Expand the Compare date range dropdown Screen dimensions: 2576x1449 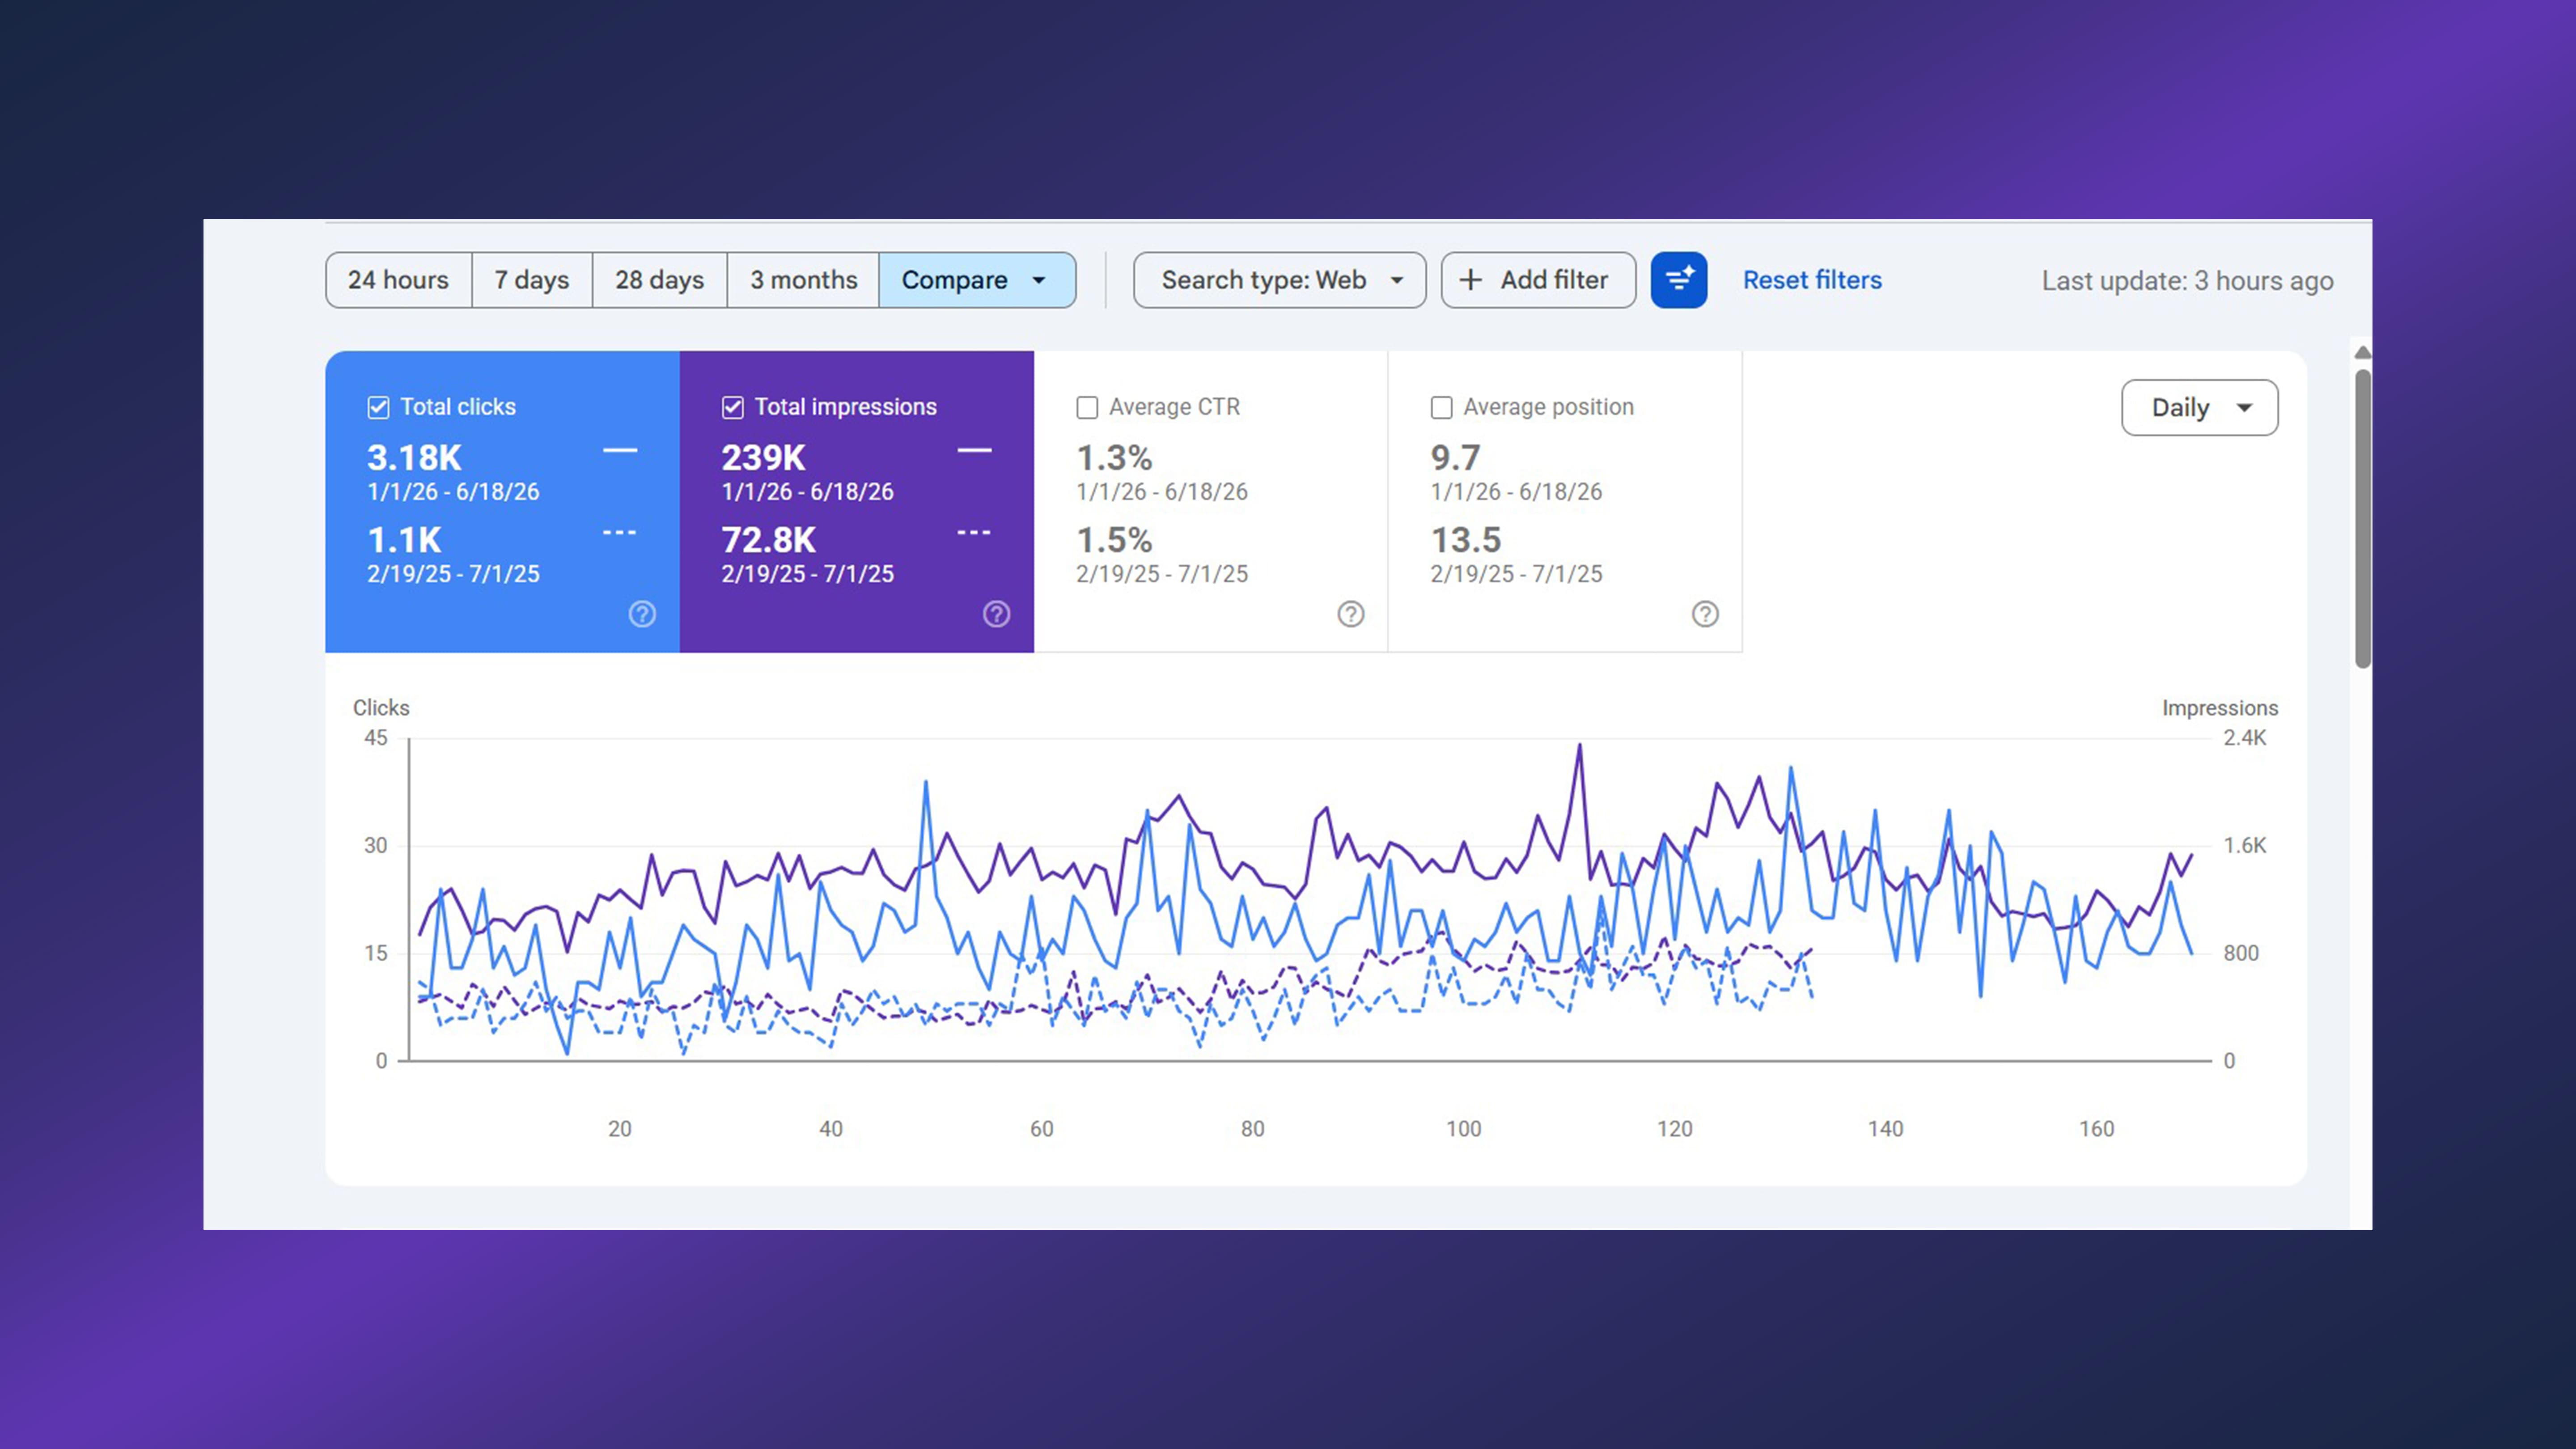[977, 280]
